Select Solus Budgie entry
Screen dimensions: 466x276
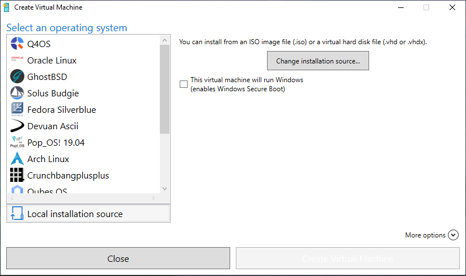click(x=83, y=93)
